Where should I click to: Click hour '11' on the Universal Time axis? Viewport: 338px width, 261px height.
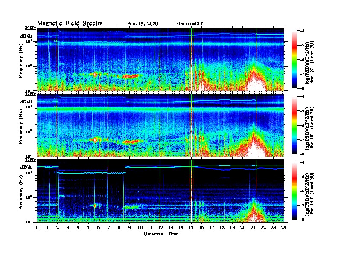point(150,227)
